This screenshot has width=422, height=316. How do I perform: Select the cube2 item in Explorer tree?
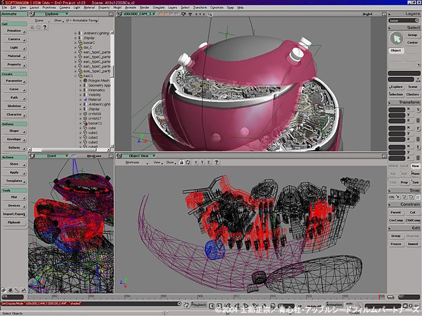tap(93, 138)
